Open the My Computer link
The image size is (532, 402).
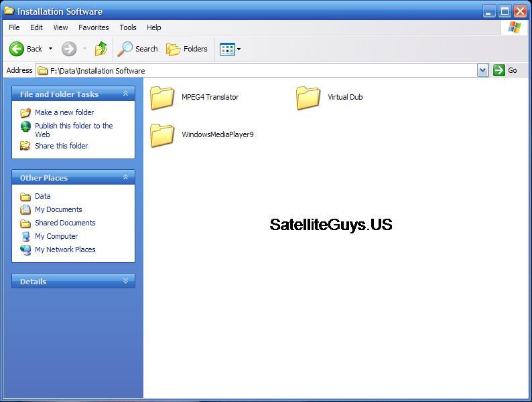pyautogui.click(x=56, y=236)
